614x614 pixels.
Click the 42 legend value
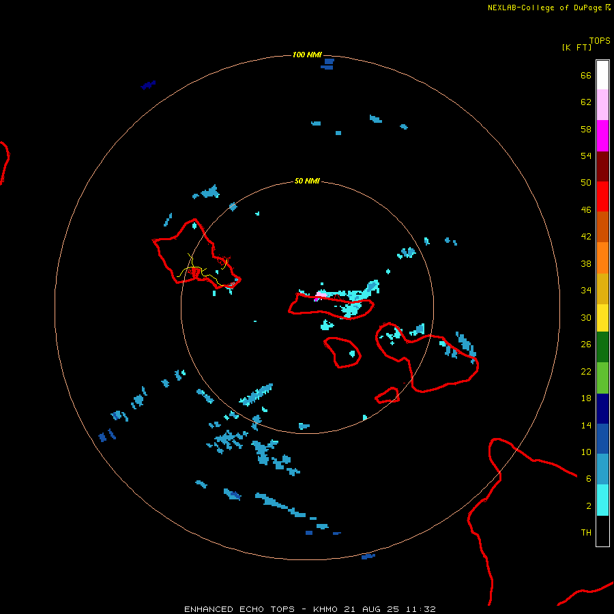point(586,236)
